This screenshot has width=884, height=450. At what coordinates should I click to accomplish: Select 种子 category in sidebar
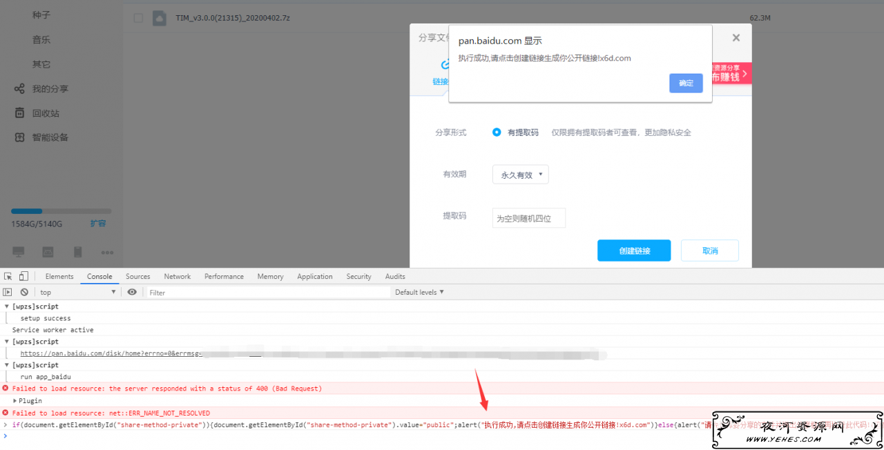click(41, 15)
